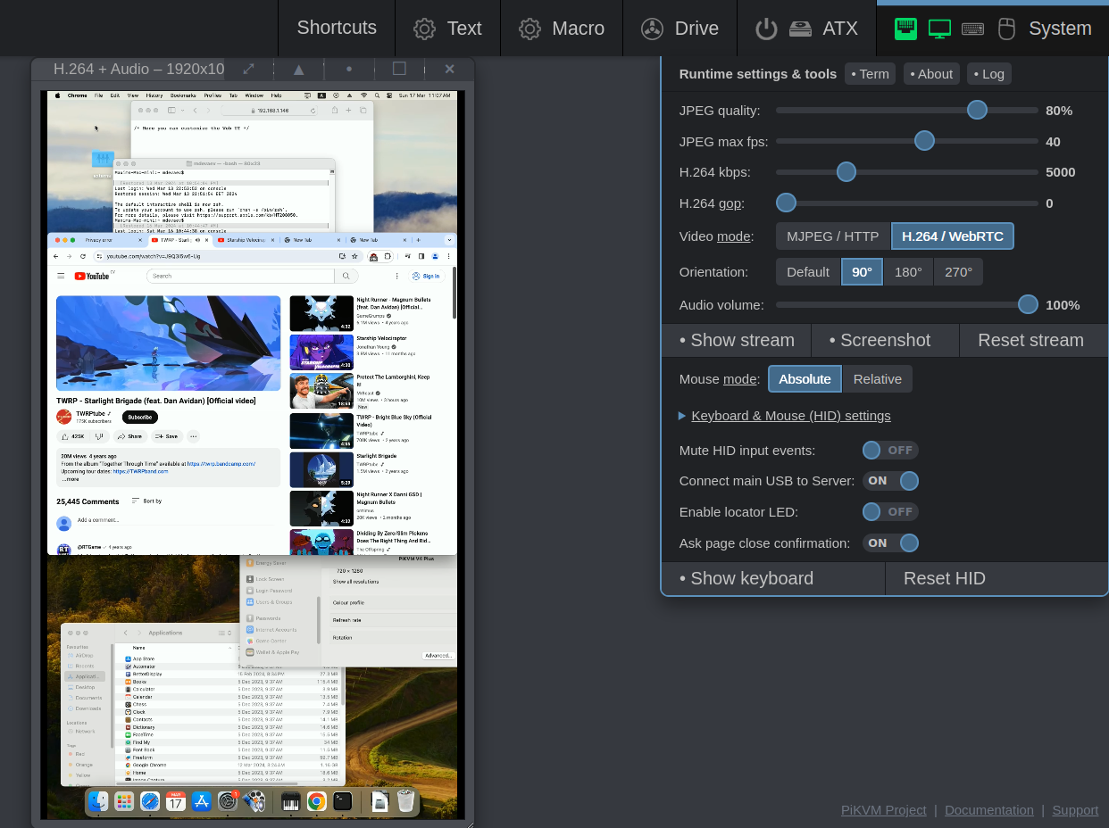Screen dimensions: 1109x828
Task: Click the mouse status icon next to System
Action: [x=1006, y=28]
